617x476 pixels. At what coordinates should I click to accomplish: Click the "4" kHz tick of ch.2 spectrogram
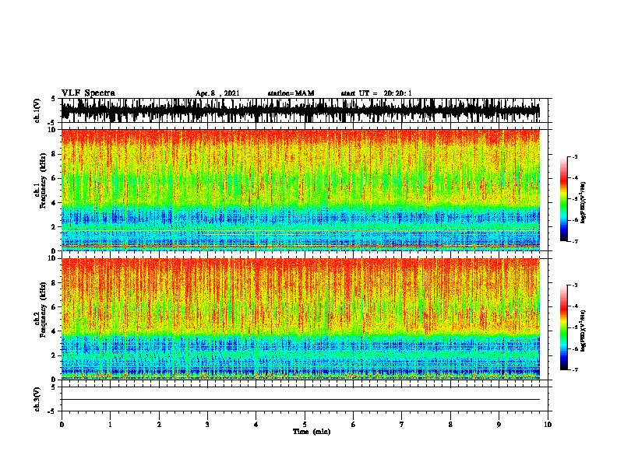coord(55,331)
